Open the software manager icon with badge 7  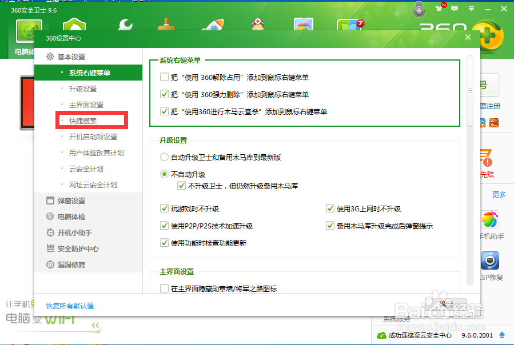point(349,25)
